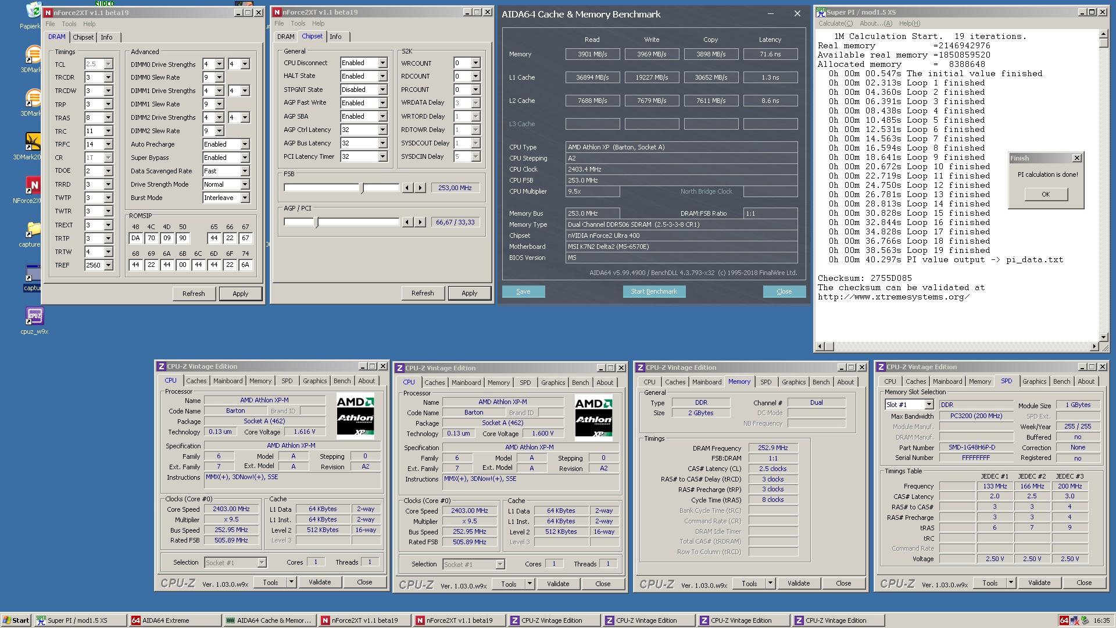
Task: Click Save in AIDA64 benchmark window
Action: pyautogui.click(x=523, y=291)
